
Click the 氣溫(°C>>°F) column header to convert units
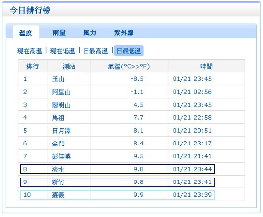[x=129, y=66]
